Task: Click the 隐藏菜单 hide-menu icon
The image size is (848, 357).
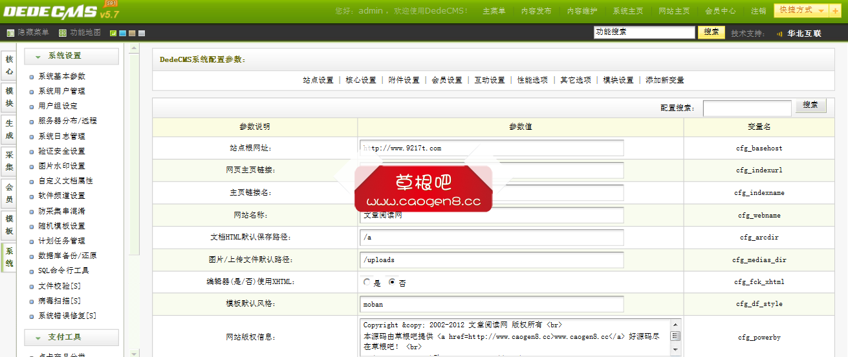Action: pyautogui.click(x=10, y=32)
